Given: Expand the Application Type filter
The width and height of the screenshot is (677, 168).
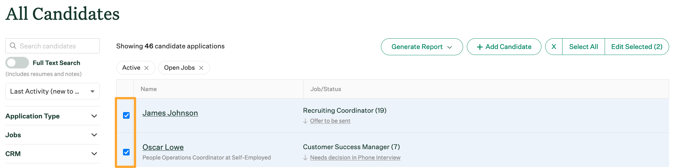Looking at the screenshot, I should tap(94, 116).
